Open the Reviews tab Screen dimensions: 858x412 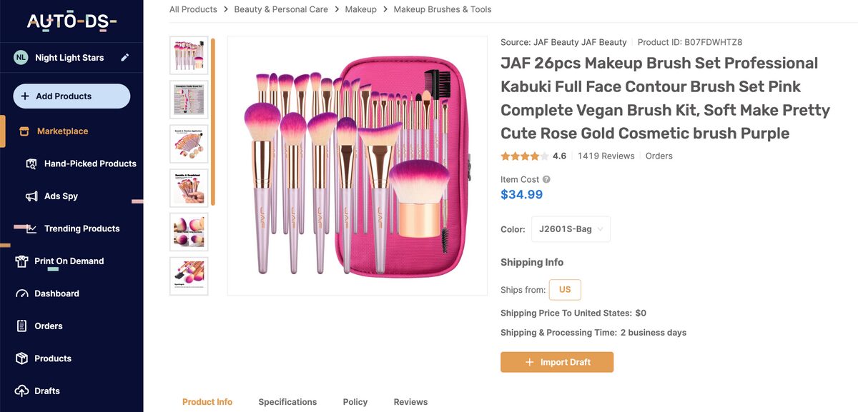pyautogui.click(x=410, y=401)
